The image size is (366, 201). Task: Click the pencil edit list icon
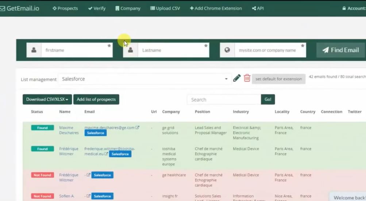pyautogui.click(x=237, y=78)
